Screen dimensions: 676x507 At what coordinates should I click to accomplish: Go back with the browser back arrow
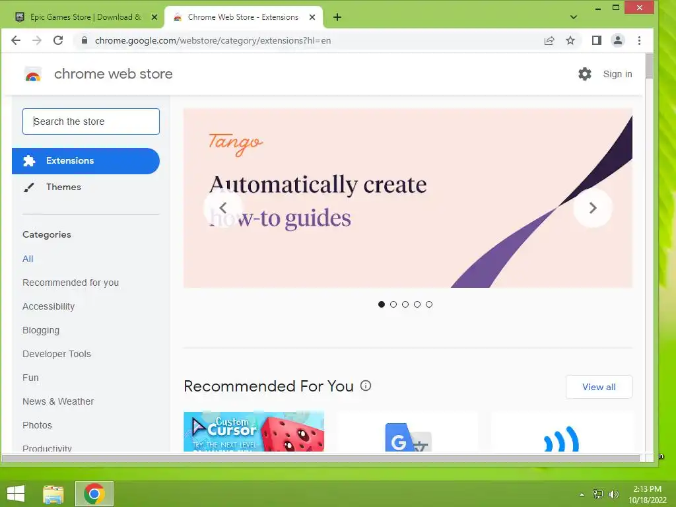(16, 40)
